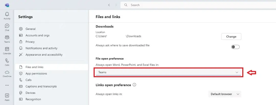Image resolution: width=276 pixels, height=105 pixels.
Task: Expand the Teams file open preference dropdown
Action: pos(168,72)
